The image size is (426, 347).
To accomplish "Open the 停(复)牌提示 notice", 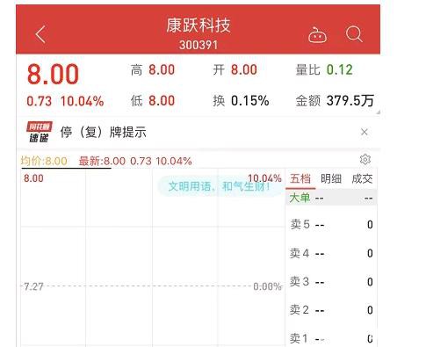I will [x=103, y=133].
